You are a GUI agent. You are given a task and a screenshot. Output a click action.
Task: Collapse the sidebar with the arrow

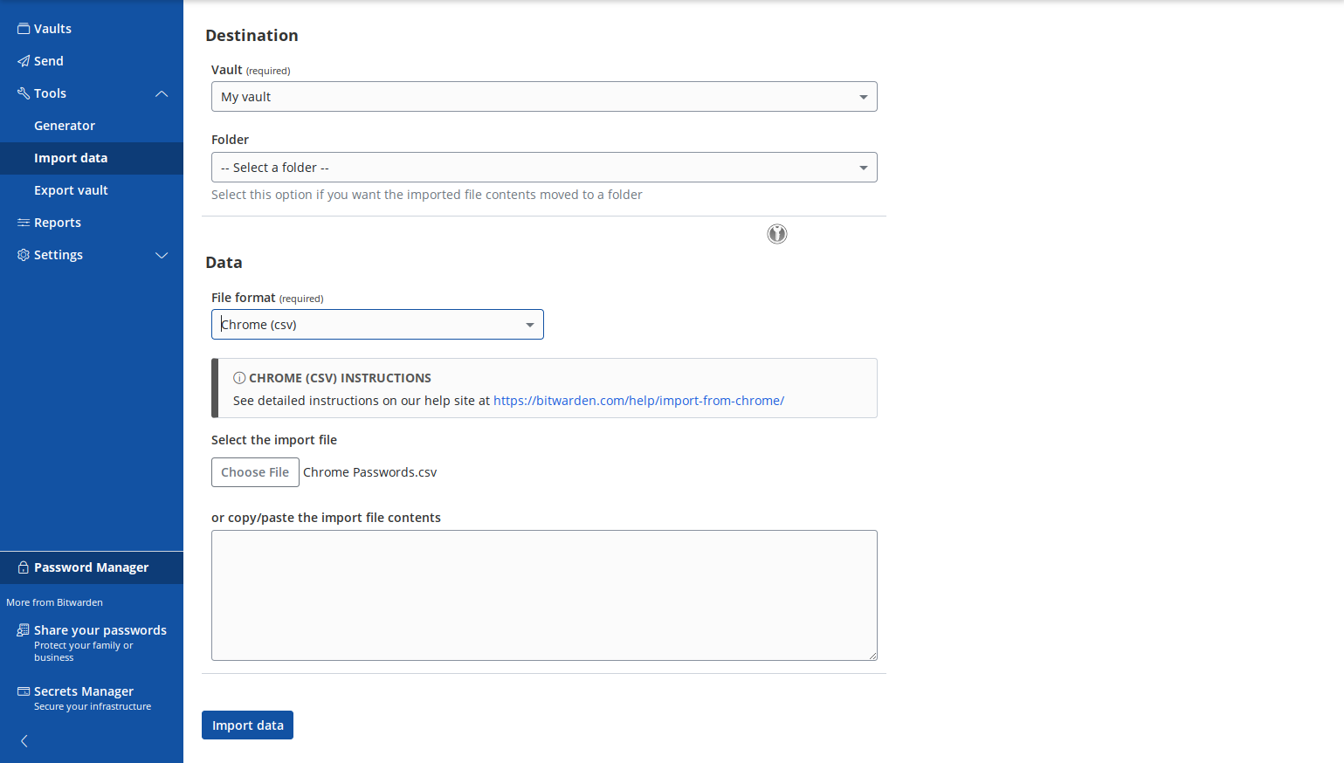tap(24, 741)
